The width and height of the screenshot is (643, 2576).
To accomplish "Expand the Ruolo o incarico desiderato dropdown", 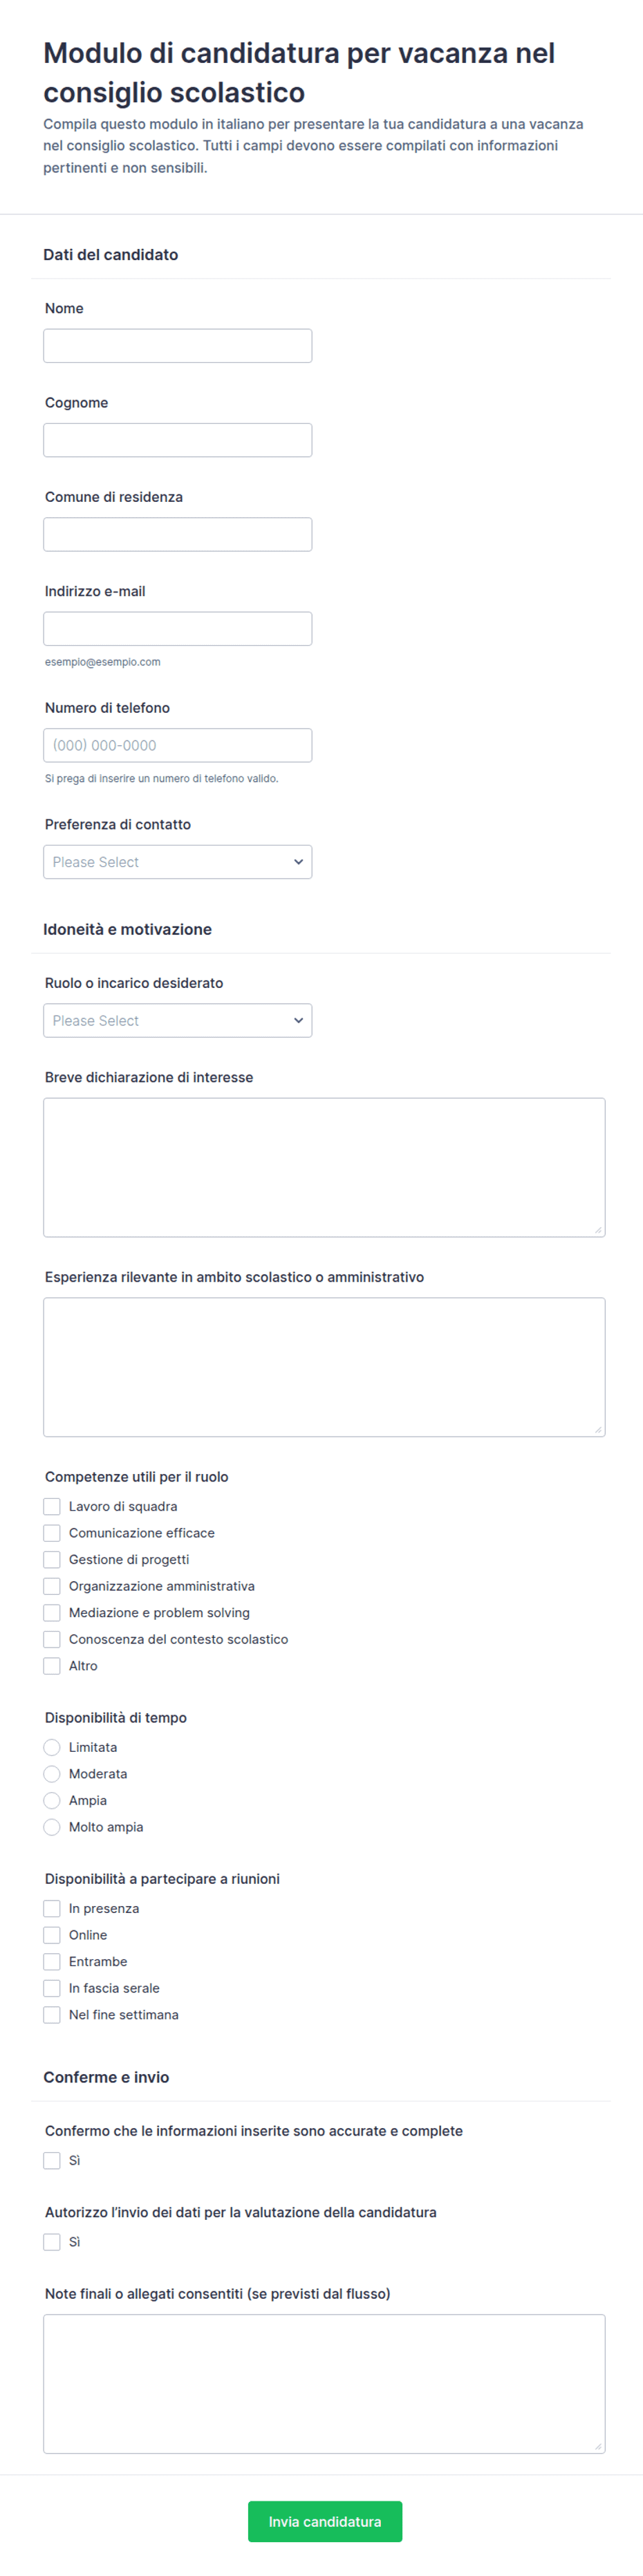I will click(x=177, y=1020).
